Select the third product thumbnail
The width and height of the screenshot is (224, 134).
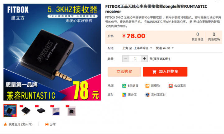(x=41, y=111)
